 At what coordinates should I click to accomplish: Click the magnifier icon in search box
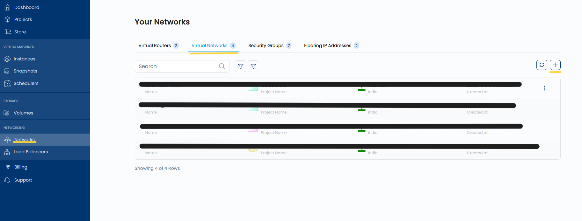[x=222, y=66]
